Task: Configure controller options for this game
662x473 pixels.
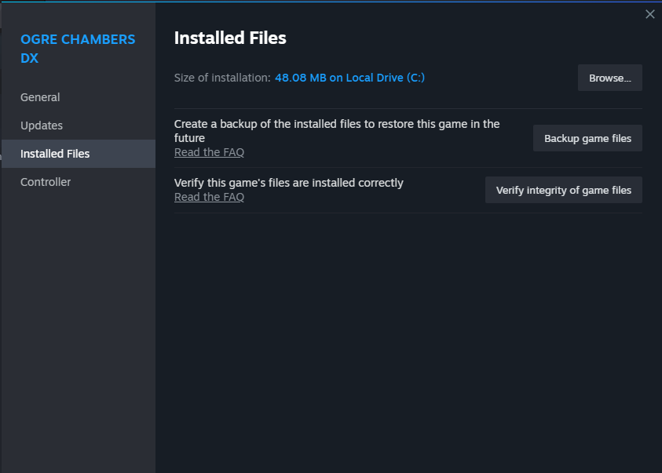Action: tap(46, 181)
